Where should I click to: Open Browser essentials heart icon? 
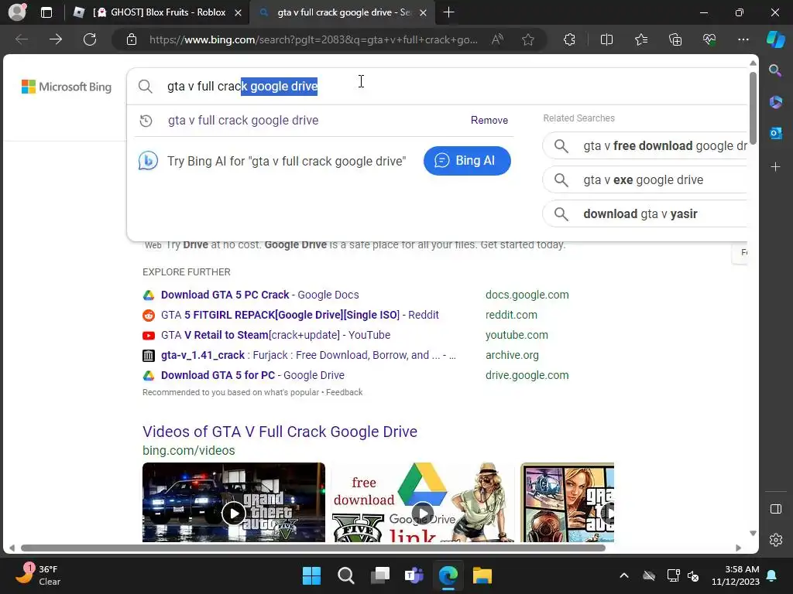pos(709,39)
